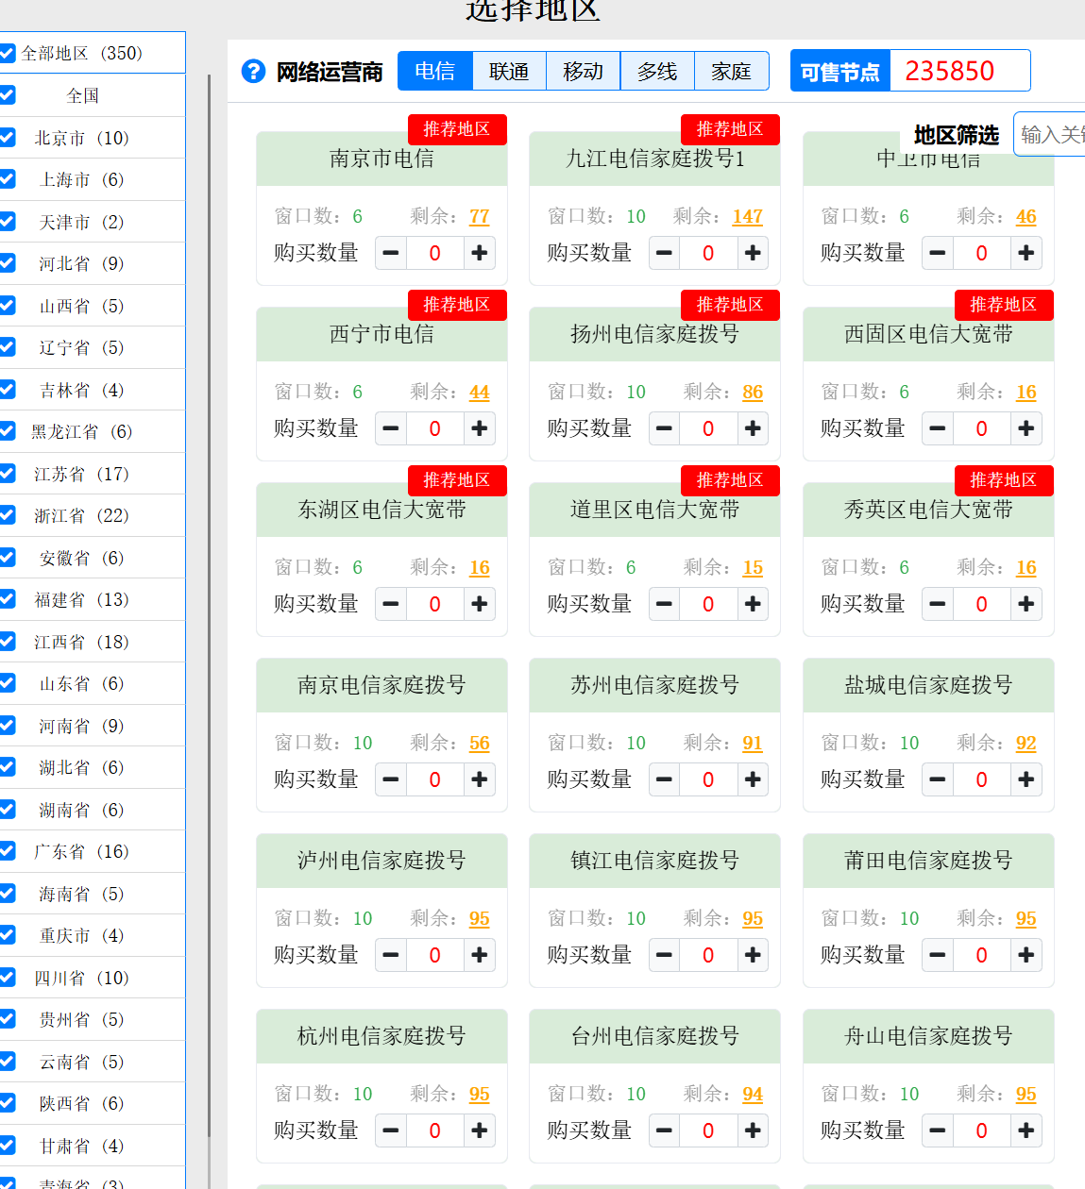Click the 地区筛选 keyword input field
Viewport: 1085px width, 1189px height.
(x=1050, y=135)
